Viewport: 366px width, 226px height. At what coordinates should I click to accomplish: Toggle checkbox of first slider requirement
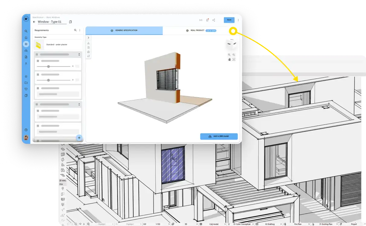tap(38, 61)
